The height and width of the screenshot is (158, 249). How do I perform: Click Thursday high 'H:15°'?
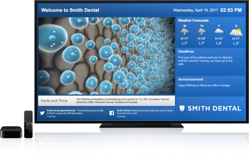(x=202, y=39)
